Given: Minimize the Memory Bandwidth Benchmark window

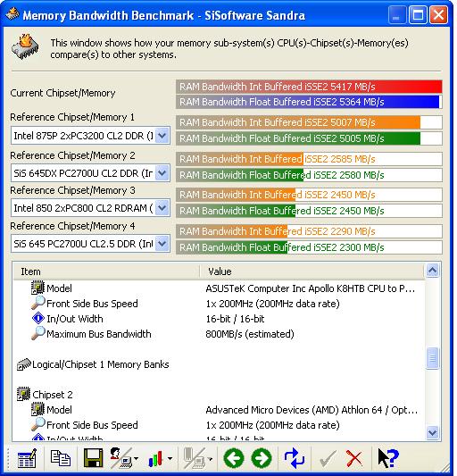Looking at the screenshot, I should 396,14.
